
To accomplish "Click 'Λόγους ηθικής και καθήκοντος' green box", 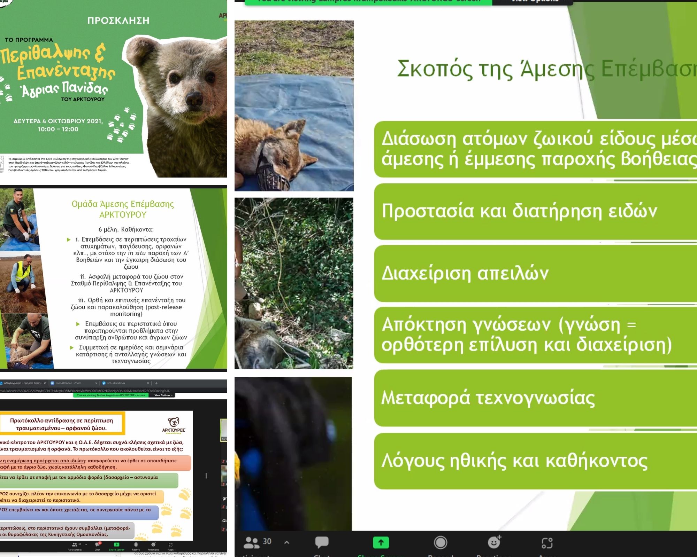I will pyautogui.click(x=535, y=461).
